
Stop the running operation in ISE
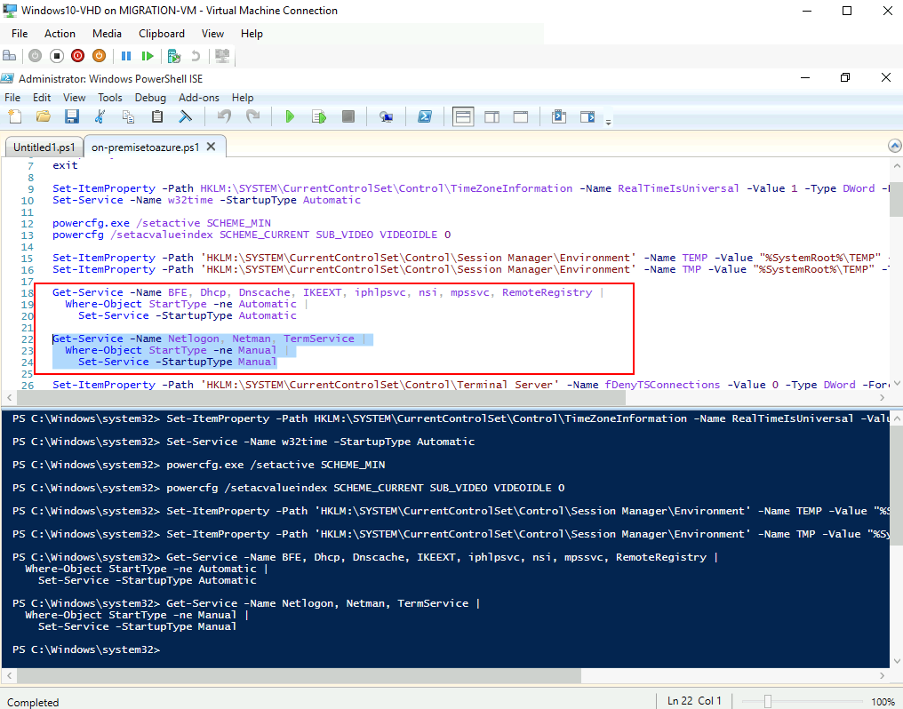coord(348,116)
